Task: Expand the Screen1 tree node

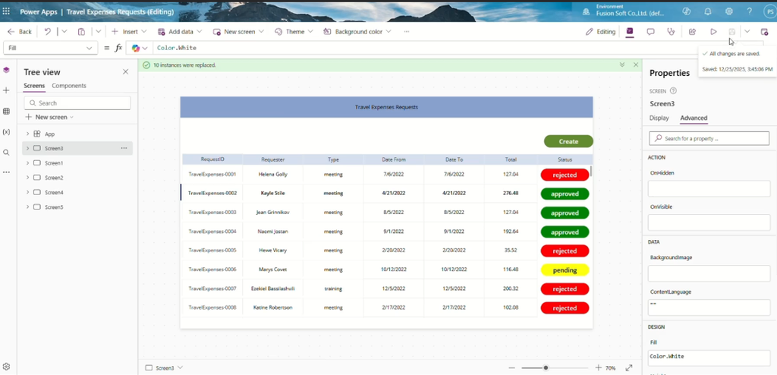Action: 27,162
